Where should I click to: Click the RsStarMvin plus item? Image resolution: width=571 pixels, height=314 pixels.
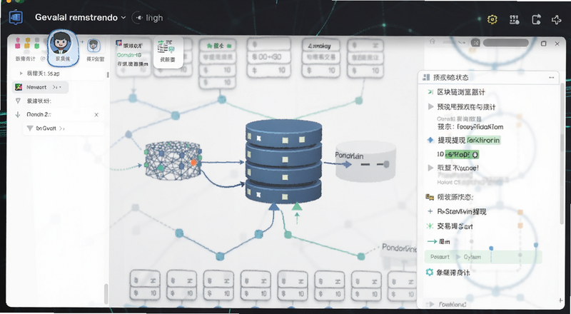457,212
